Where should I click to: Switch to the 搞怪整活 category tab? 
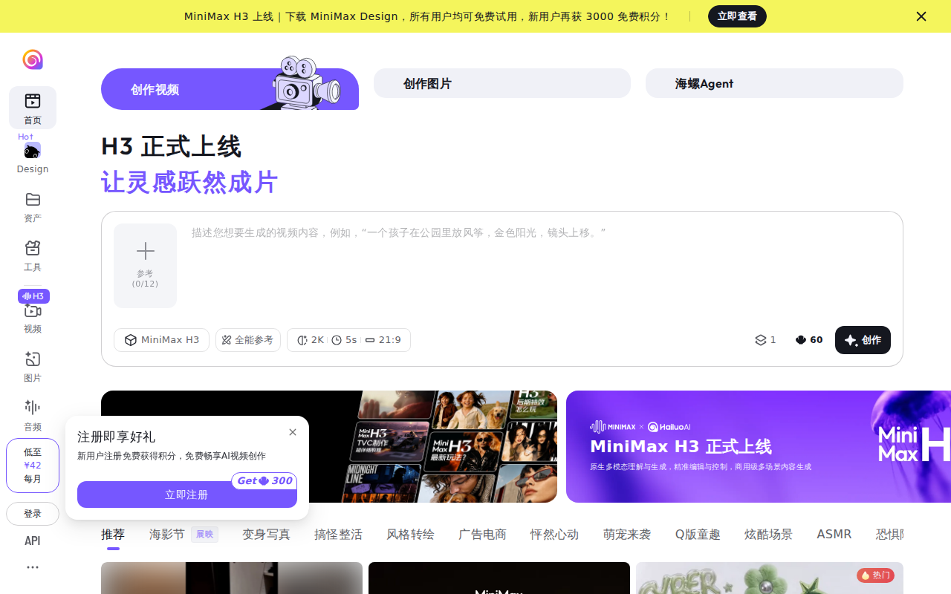338,535
